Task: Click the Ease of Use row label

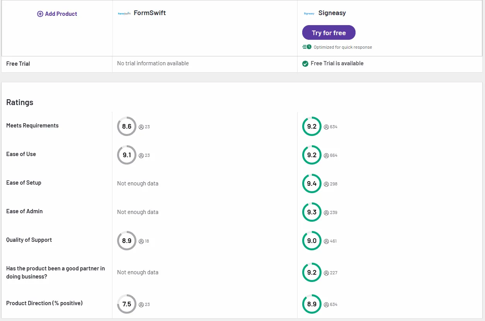Action: click(x=21, y=154)
